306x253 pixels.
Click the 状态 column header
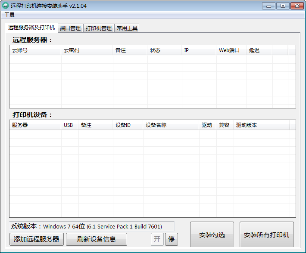point(165,50)
